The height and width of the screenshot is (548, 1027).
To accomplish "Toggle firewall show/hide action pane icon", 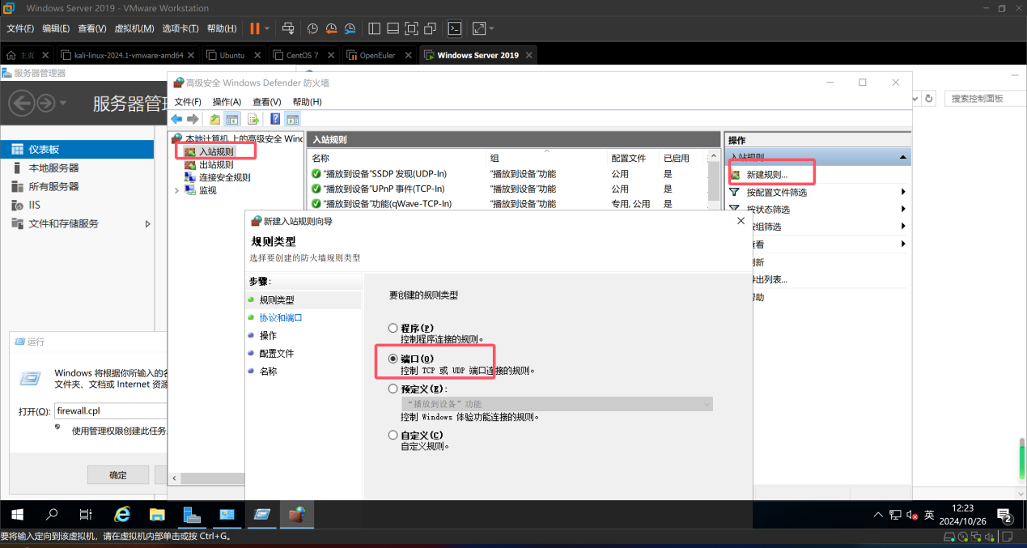I will 293,119.
